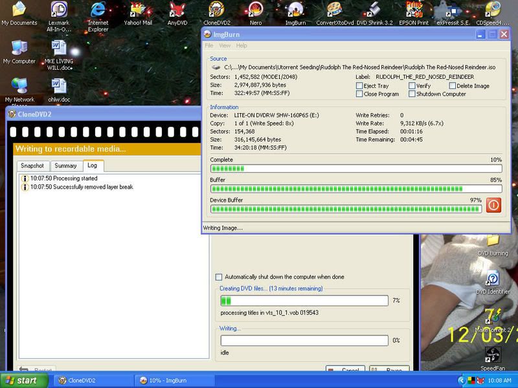The width and height of the screenshot is (518, 388).
Task: Open the File menu in ImgBurn
Action: click(x=208, y=45)
